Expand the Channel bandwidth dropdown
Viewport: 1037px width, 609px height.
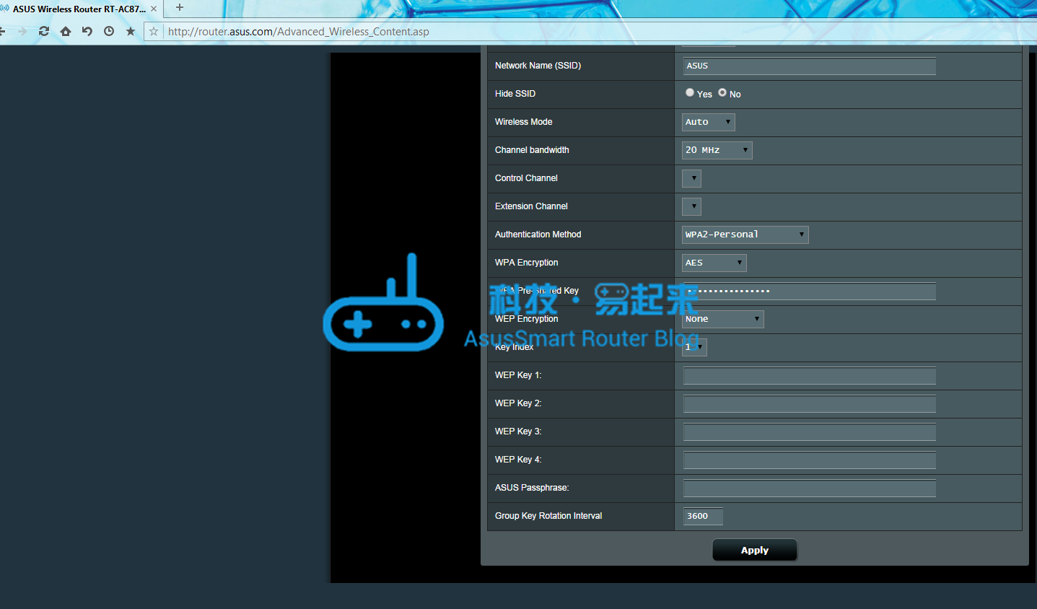point(717,150)
